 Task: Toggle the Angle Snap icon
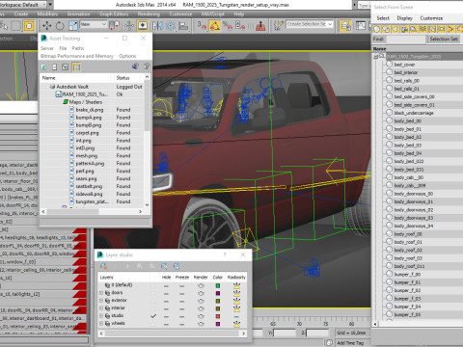215,25
